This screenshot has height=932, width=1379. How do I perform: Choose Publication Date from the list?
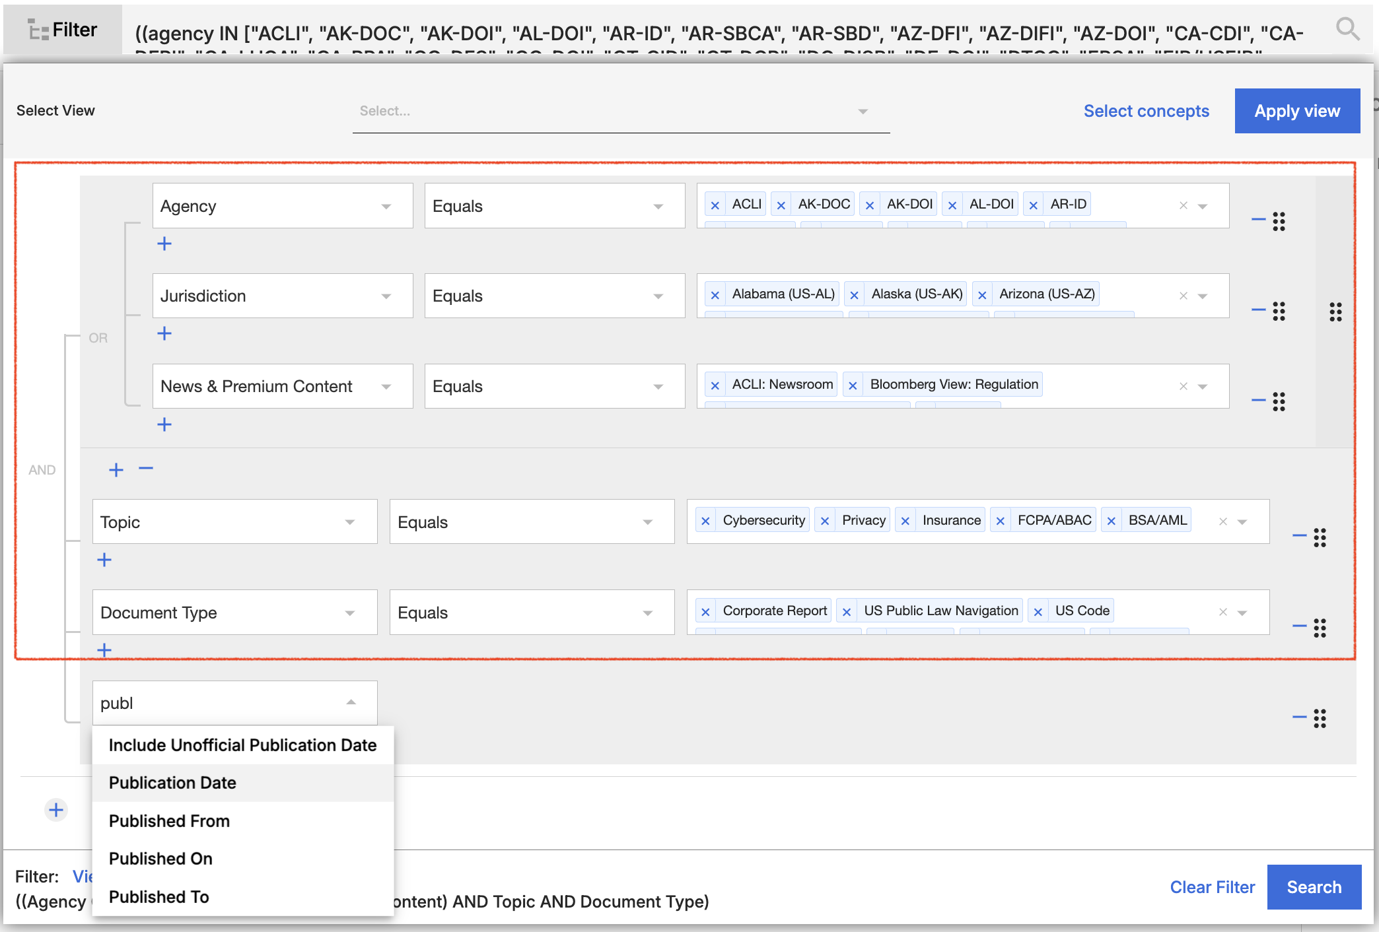[173, 783]
